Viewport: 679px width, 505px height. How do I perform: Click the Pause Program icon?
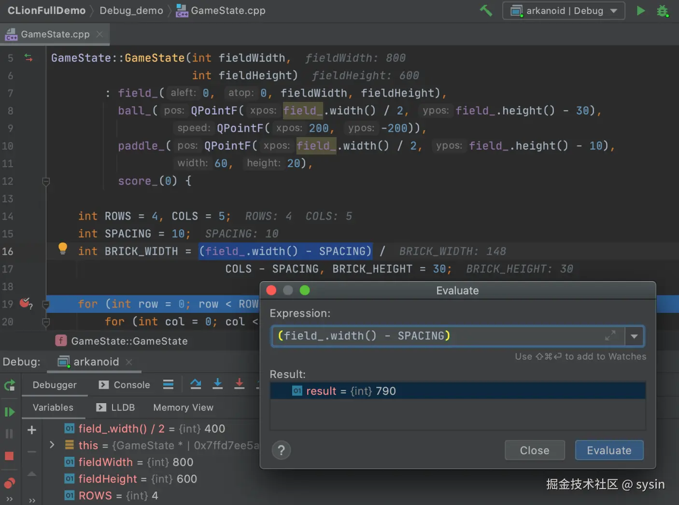(9, 433)
